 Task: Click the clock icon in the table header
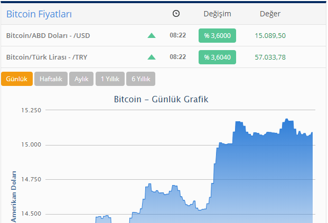pos(176,14)
